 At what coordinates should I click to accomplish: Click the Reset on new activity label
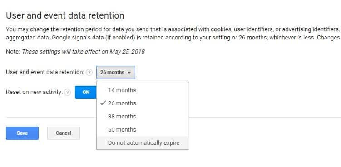pyautogui.click(x=35, y=92)
